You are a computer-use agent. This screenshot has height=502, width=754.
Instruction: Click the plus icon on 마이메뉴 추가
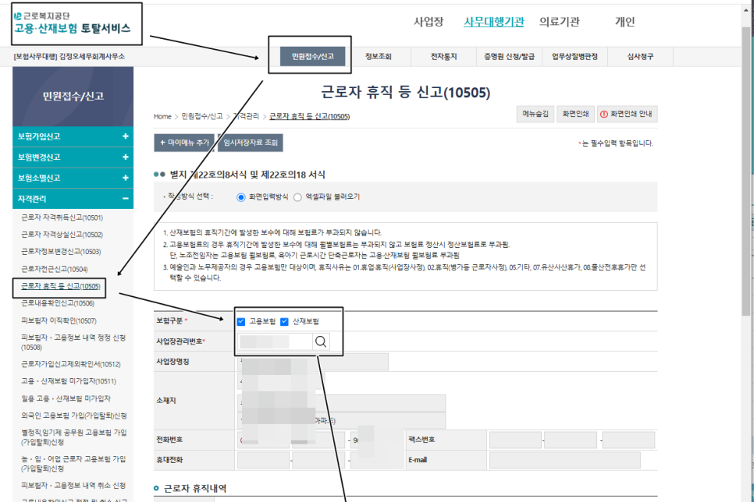(x=162, y=143)
